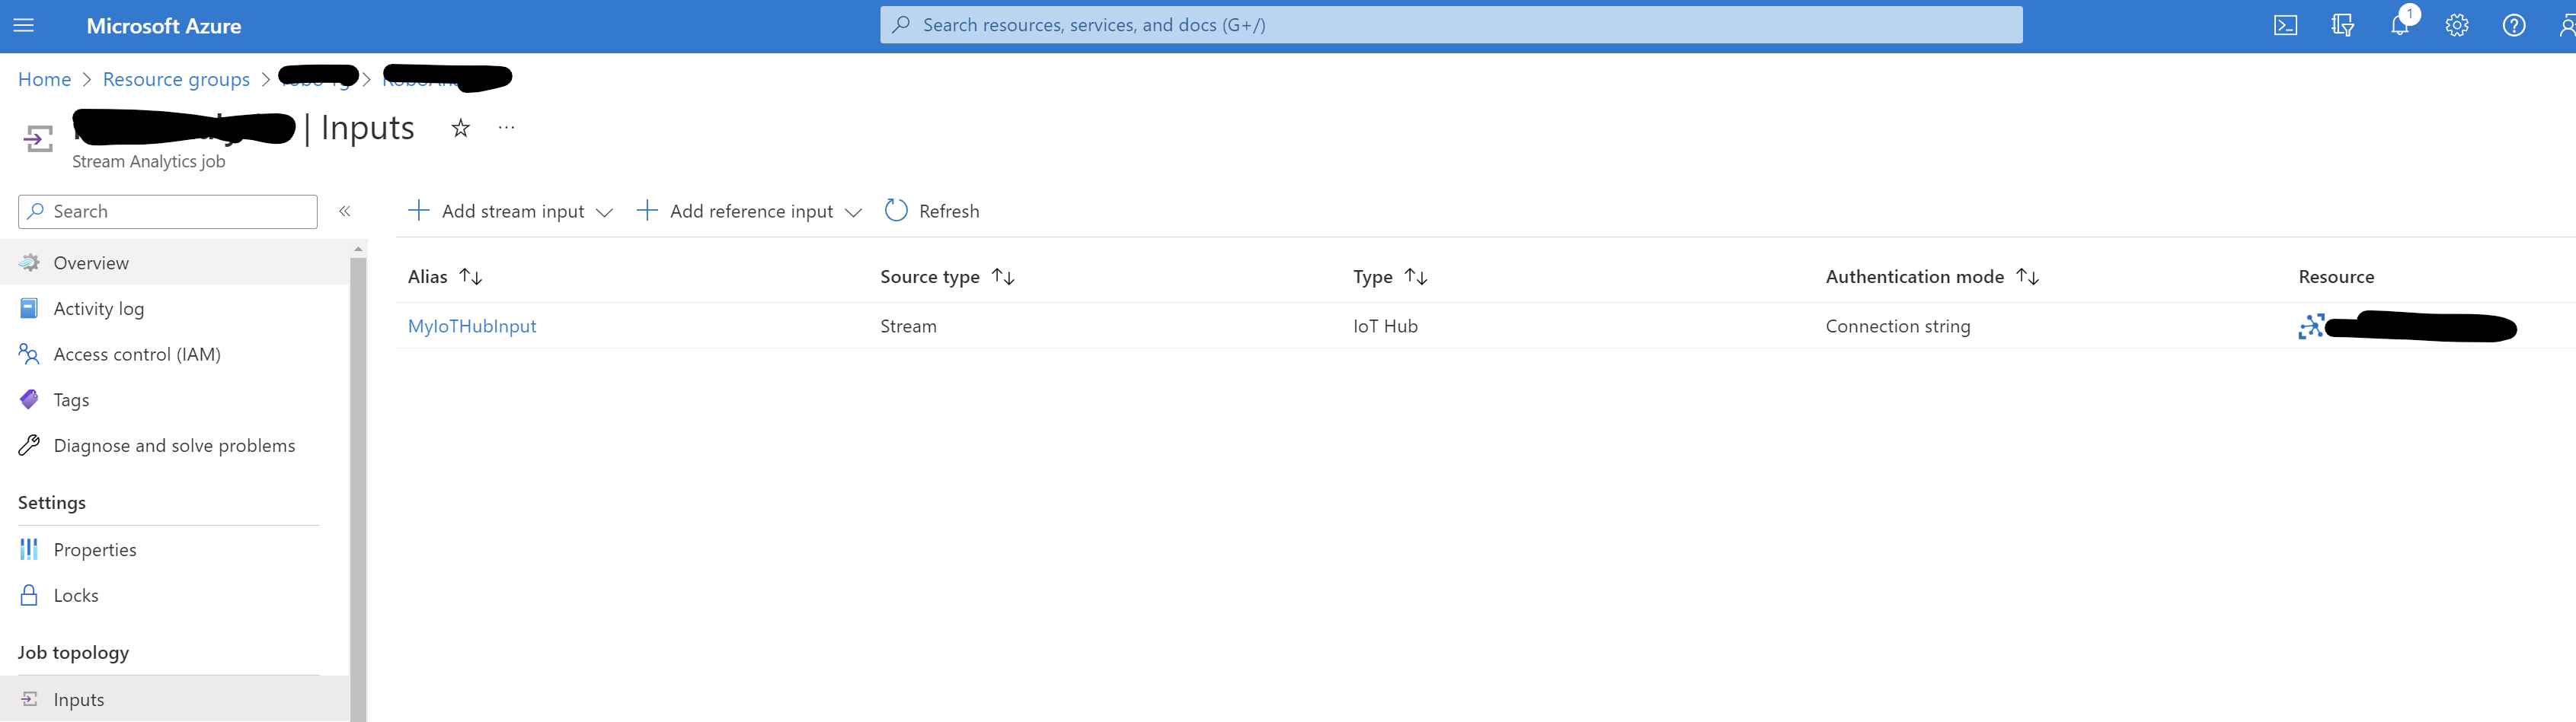This screenshot has height=722, width=2576.
Task: Launch Cloud Shell from the top bar
Action: coord(2286,25)
